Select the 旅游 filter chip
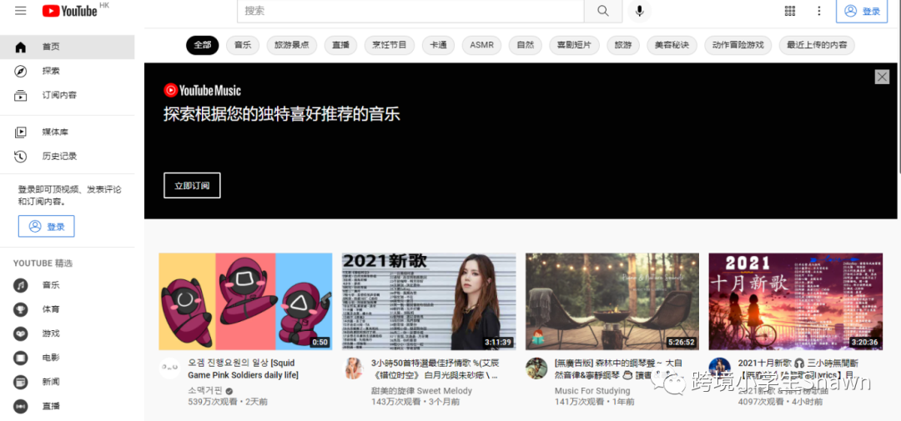Screen dimensions: 901x421 [623, 45]
